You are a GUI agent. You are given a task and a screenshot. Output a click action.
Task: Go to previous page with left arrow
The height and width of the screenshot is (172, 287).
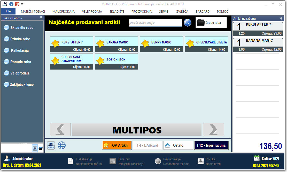pos(60,130)
